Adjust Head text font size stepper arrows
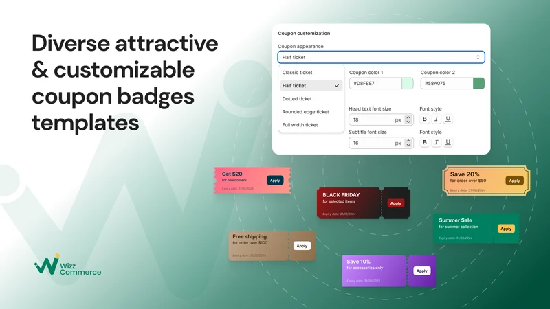 [408, 119]
